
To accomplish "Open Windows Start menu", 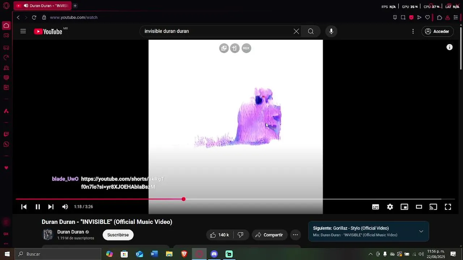I will pos(7,254).
